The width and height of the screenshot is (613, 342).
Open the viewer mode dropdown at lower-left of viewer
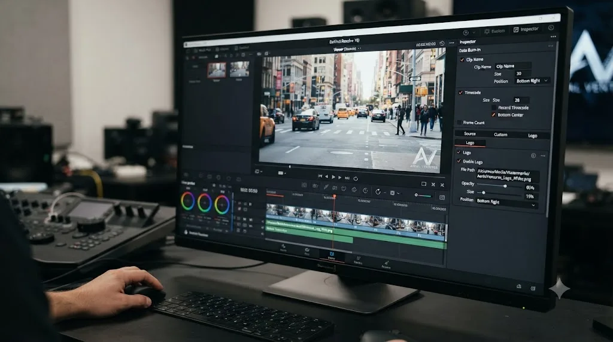(257, 172)
